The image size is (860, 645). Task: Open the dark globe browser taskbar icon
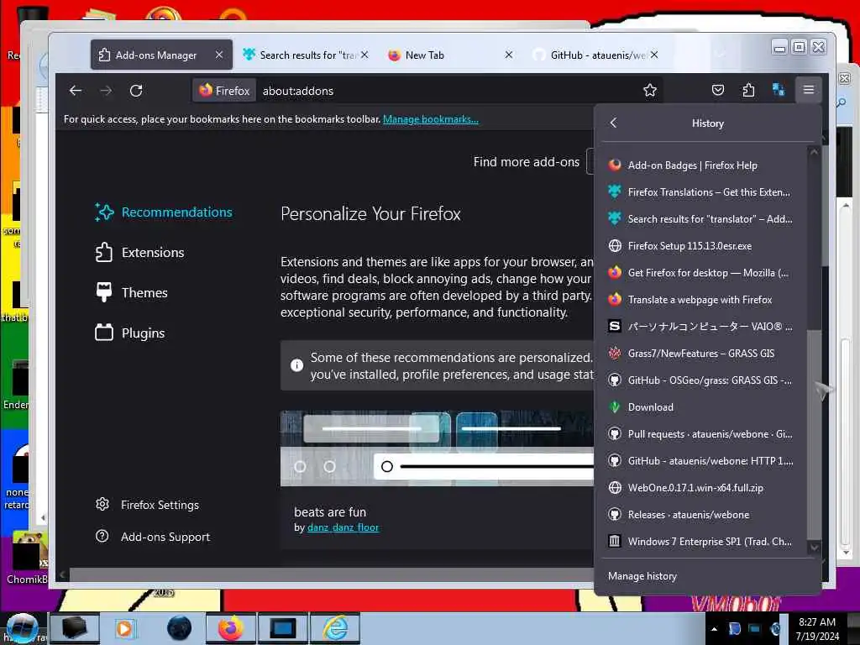[x=180, y=628]
